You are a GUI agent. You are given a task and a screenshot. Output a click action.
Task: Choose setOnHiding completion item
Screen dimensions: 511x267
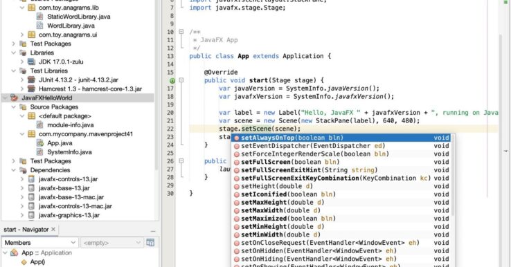[341, 259]
